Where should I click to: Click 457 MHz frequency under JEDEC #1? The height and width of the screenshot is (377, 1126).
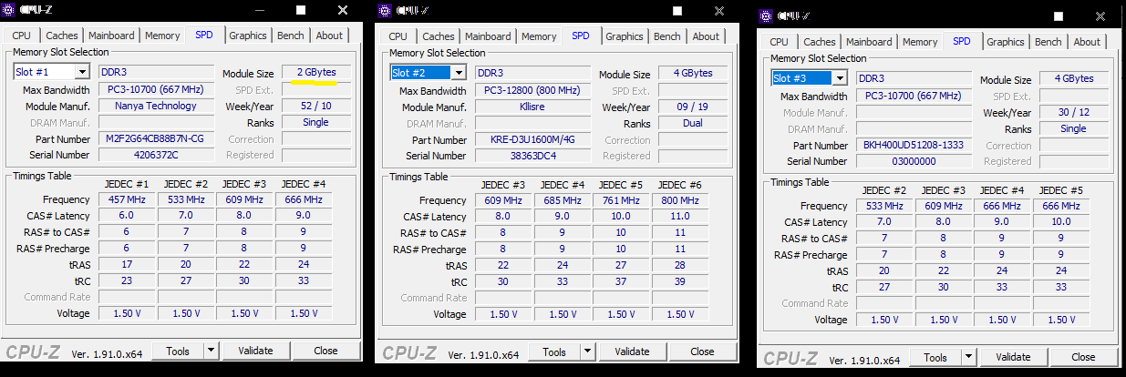(x=126, y=199)
